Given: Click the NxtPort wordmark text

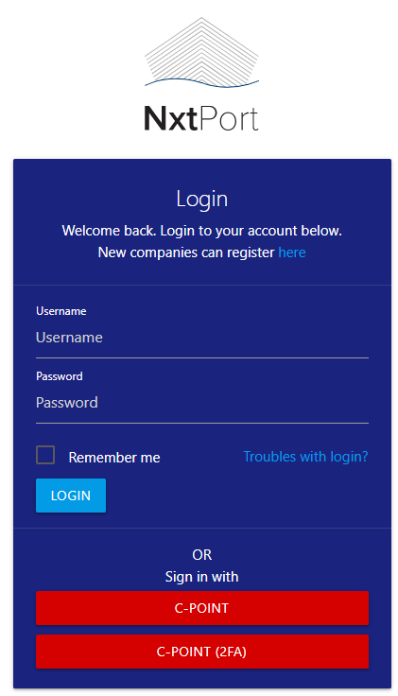Looking at the screenshot, I should point(201,119).
